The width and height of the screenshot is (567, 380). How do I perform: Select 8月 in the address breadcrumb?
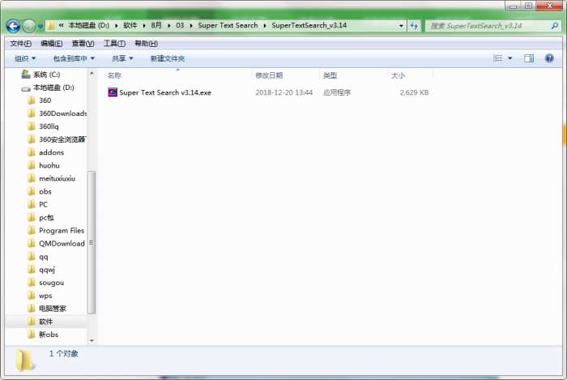tap(156, 25)
